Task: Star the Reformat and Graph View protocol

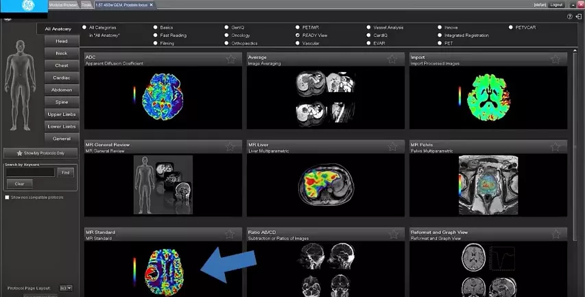Action: (x=556, y=235)
